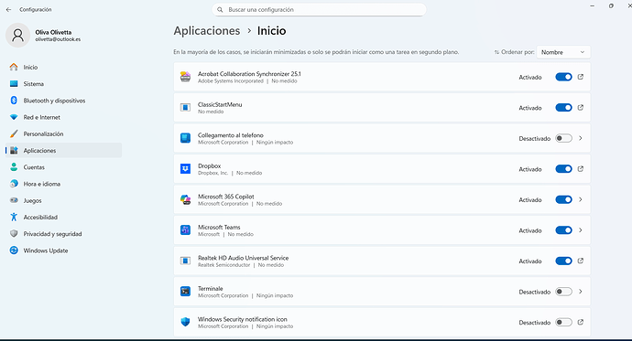Click the Collegamento al telefono app icon
This screenshot has width=632, height=341.
click(x=185, y=138)
